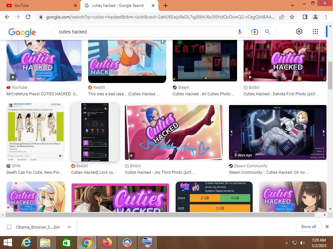Search by image with the camera icon
The height and width of the screenshot is (249, 333).
pos(254,32)
